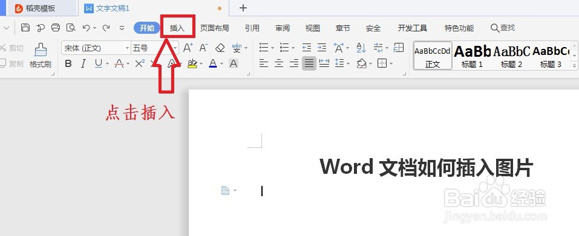Screen dimensions: 579x236
Task: Toggle Italic formatting
Action: point(83,64)
